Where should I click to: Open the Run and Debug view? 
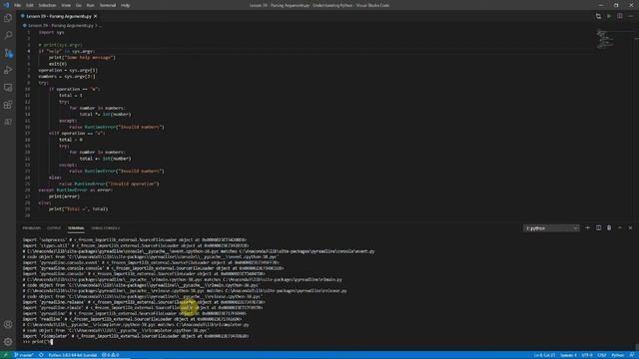pos(8,70)
